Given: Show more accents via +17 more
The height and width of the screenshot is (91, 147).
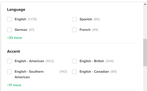Looking at the screenshot, I should pyautogui.click(x=14, y=85).
